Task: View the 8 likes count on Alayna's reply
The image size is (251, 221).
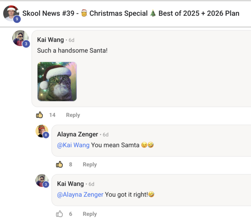Action: (x=70, y=165)
